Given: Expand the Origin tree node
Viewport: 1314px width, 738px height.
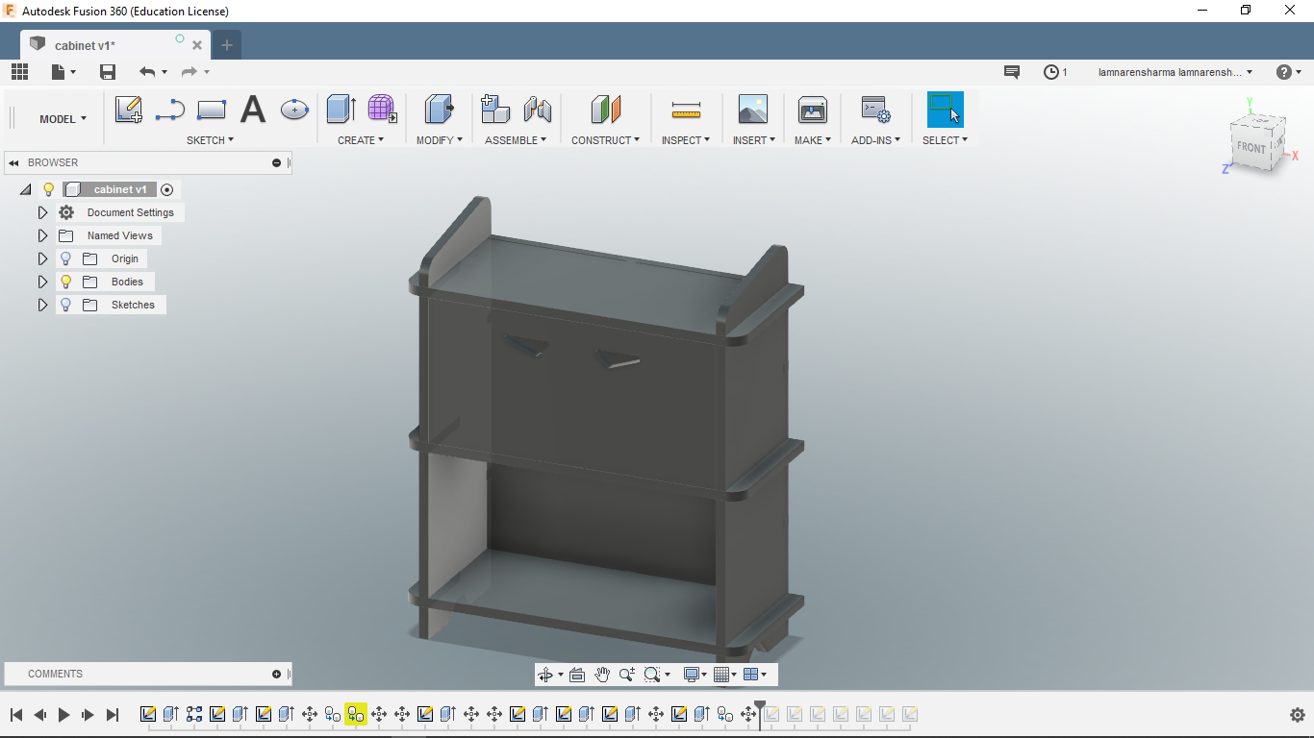Looking at the screenshot, I should [42, 259].
